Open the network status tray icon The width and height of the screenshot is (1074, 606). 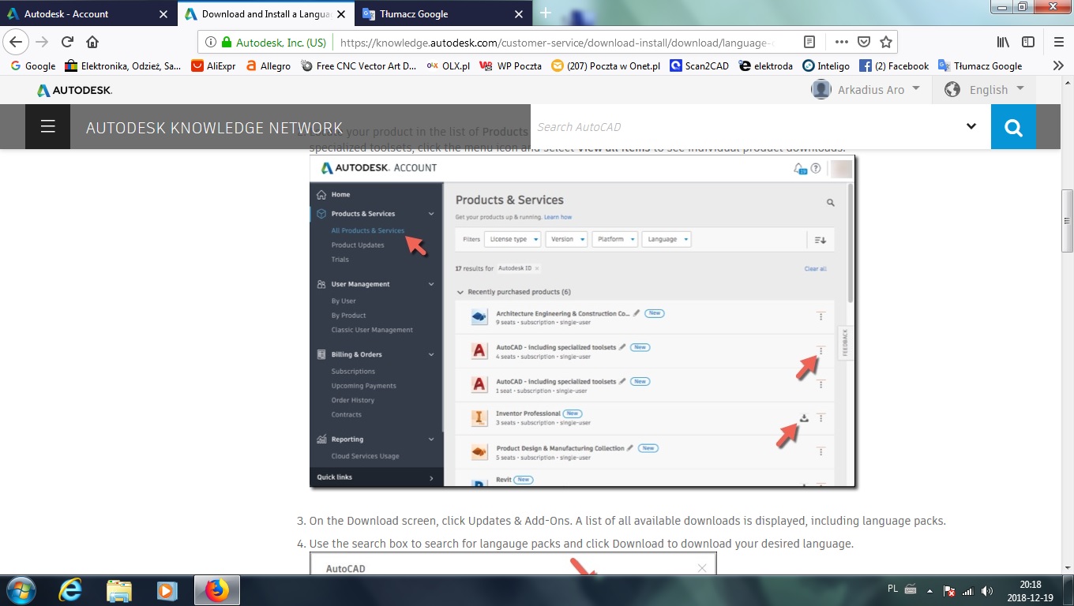pos(967,590)
